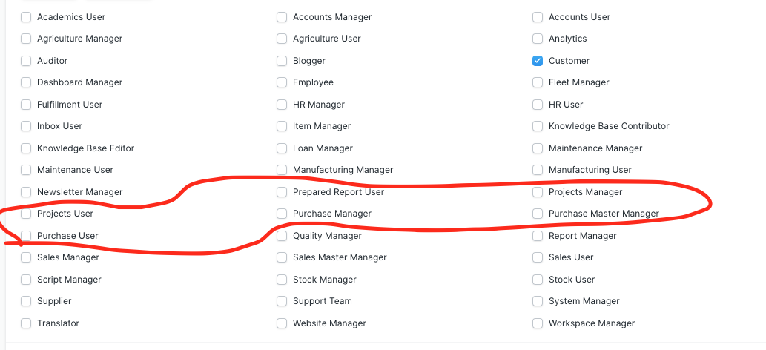This screenshot has width=766, height=350.
Task: Enable Purchase Master Manager role
Action: coord(538,214)
